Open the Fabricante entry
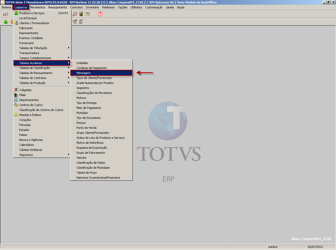The image size is (336, 250). 42,28
